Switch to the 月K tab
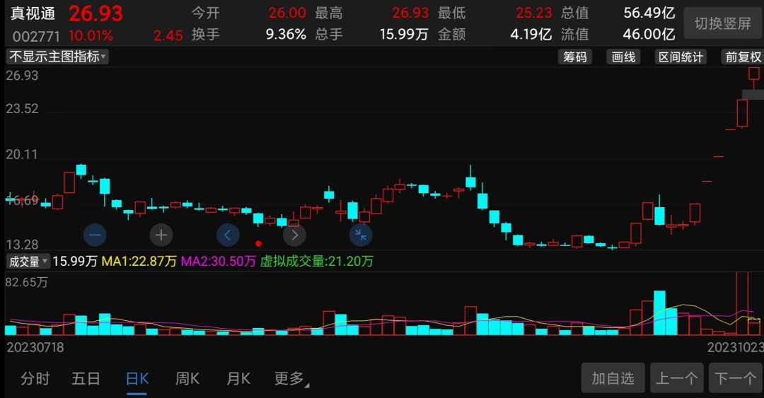This screenshot has height=398, width=764. (238, 378)
